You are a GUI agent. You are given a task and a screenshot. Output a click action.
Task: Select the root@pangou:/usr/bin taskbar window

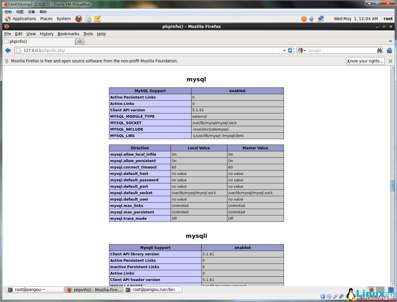tap(153, 289)
